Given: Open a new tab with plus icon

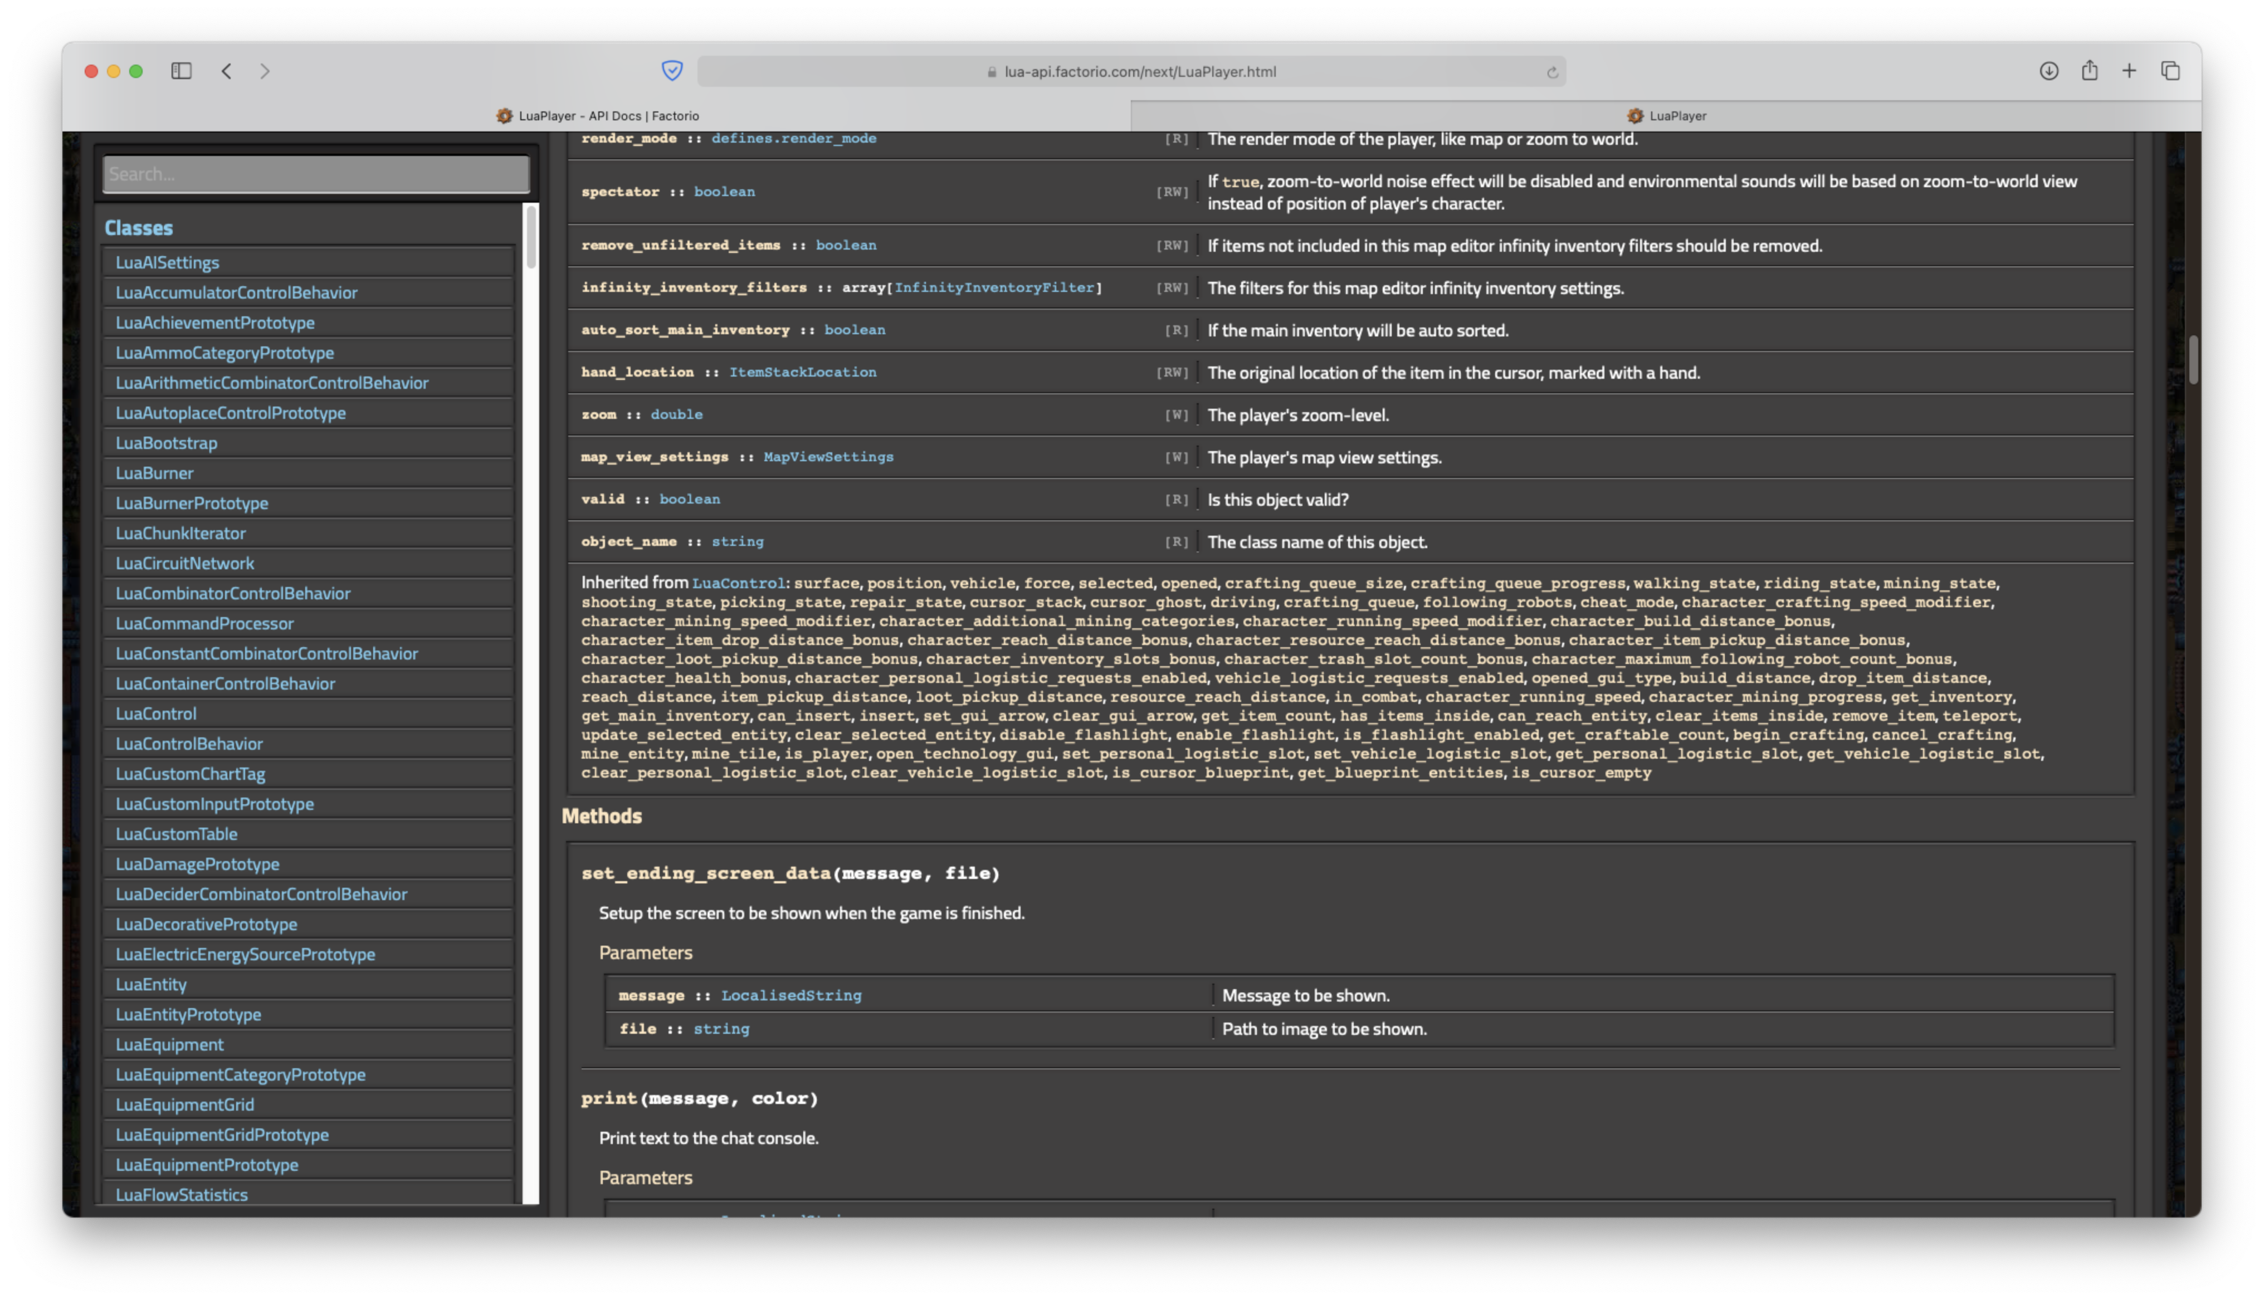Looking at the screenshot, I should tap(2130, 71).
